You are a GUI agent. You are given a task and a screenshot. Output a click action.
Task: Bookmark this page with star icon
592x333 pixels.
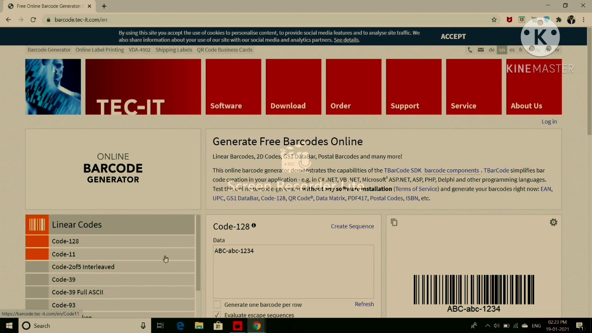point(494,20)
